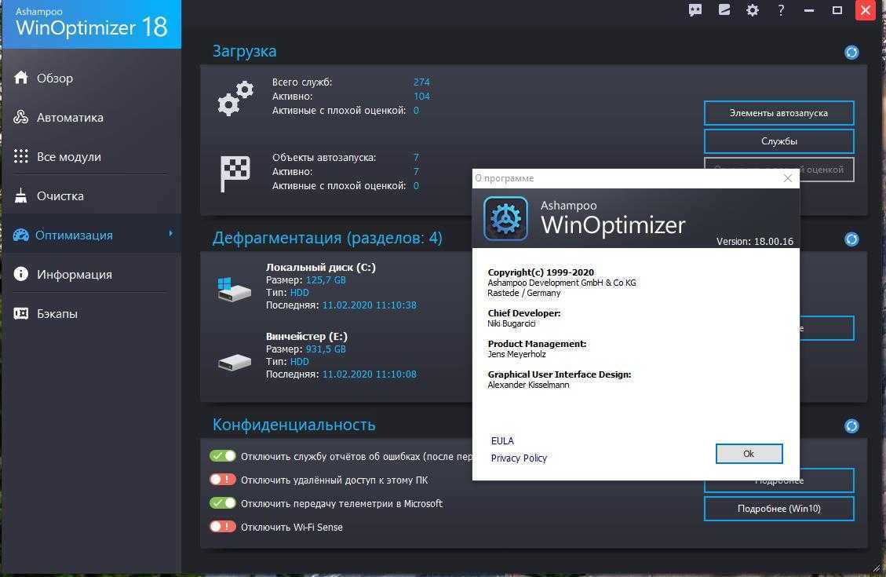Open the feedback chat icon in title bar
The height and width of the screenshot is (577, 886).
pos(695,10)
